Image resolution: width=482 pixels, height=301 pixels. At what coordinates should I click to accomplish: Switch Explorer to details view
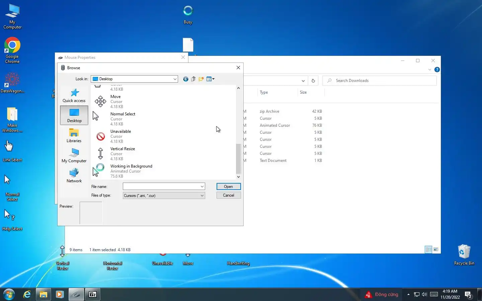pos(429,249)
